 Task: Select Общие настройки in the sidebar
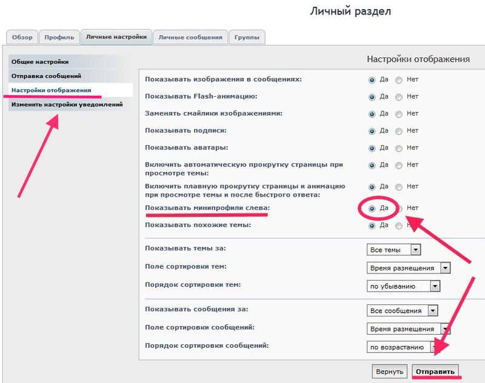click(42, 62)
